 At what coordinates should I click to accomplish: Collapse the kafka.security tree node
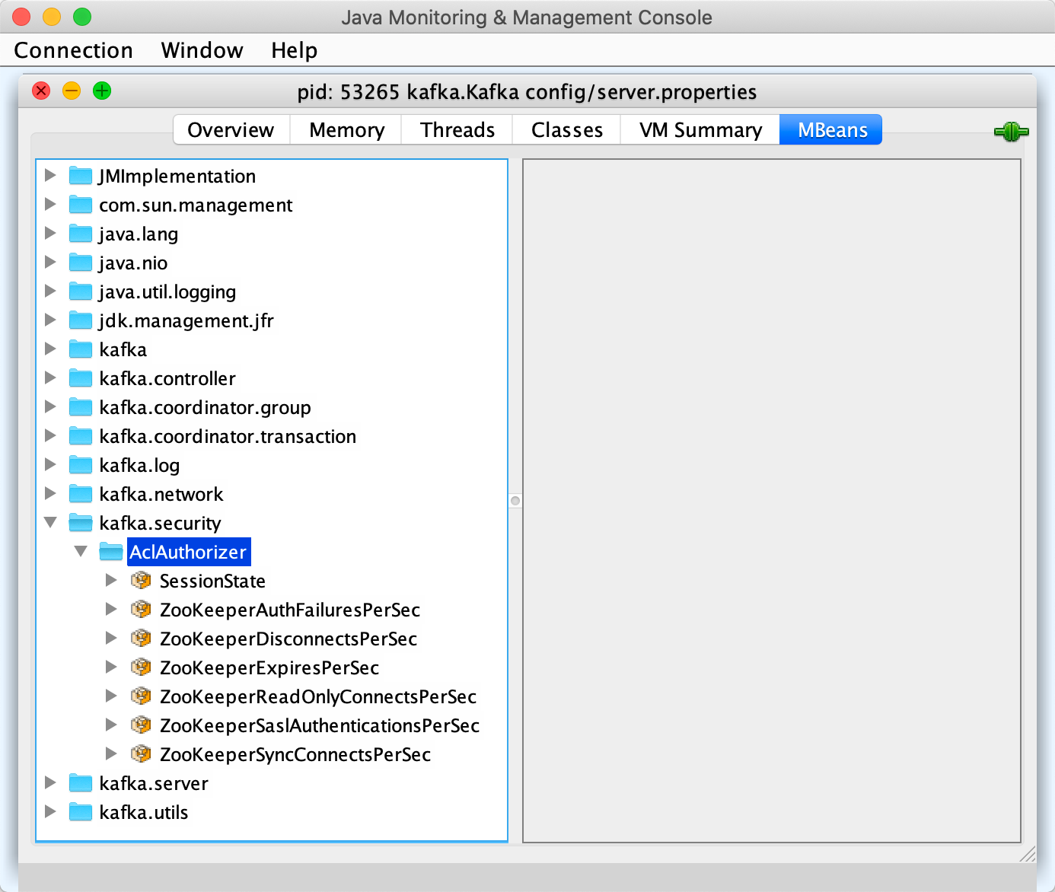(50, 523)
